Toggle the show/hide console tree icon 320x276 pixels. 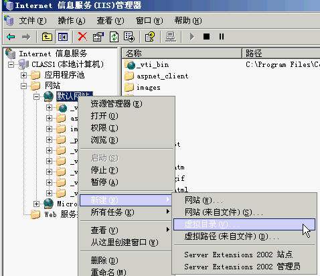pos(63,37)
